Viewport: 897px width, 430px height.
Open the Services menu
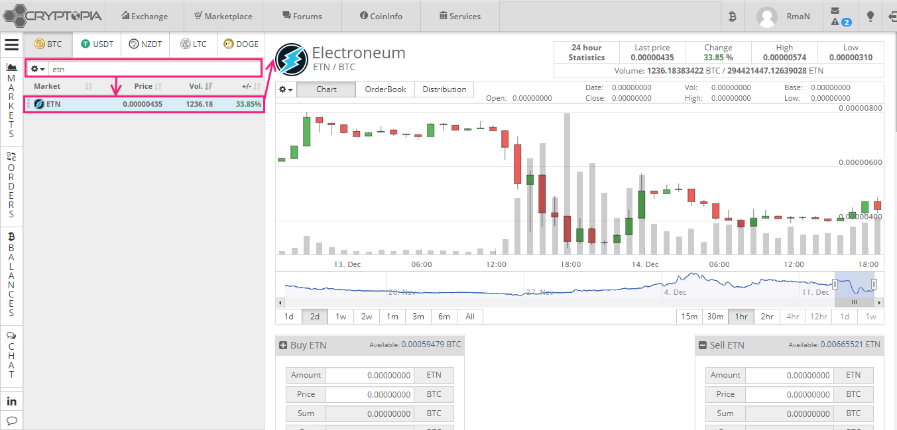[x=460, y=17]
